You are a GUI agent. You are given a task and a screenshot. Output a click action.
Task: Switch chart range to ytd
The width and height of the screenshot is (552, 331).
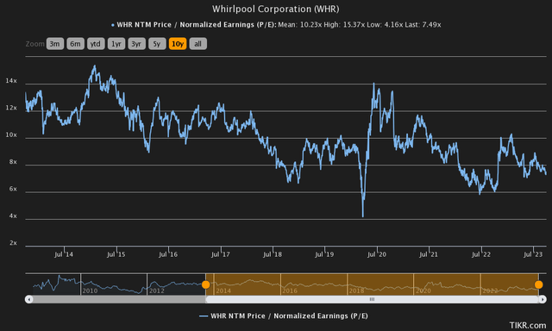(x=96, y=44)
